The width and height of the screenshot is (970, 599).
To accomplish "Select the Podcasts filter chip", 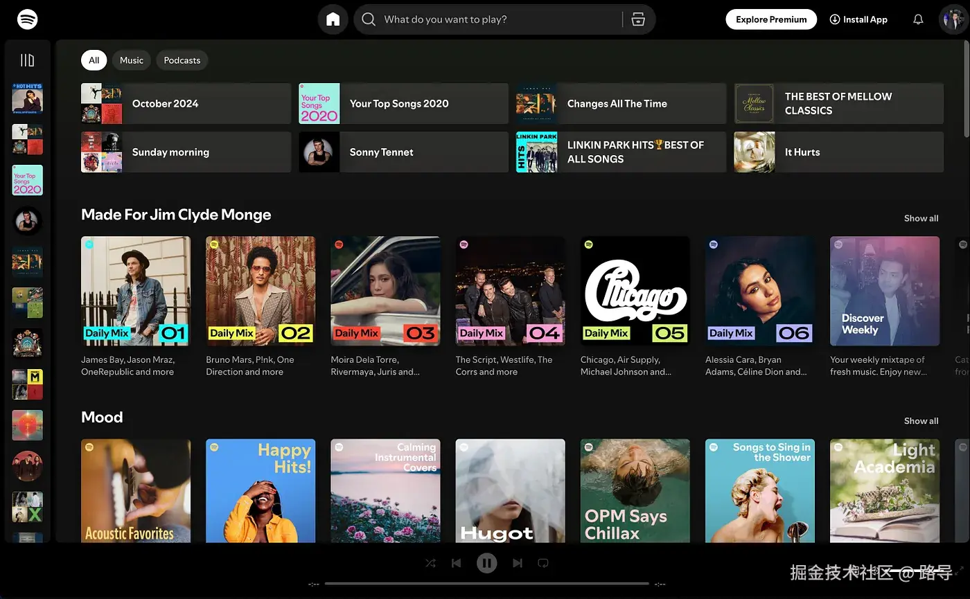I will (x=182, y=60).
